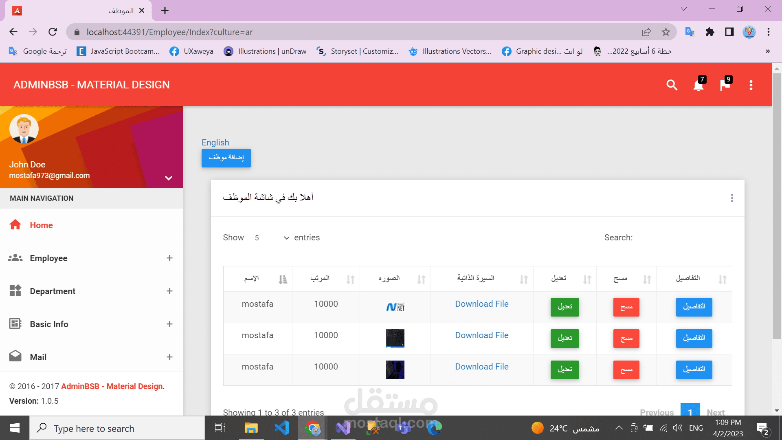Click the Mail envelope icon in the sidebar
Screen dimensions: 782x440
(15, 356)
